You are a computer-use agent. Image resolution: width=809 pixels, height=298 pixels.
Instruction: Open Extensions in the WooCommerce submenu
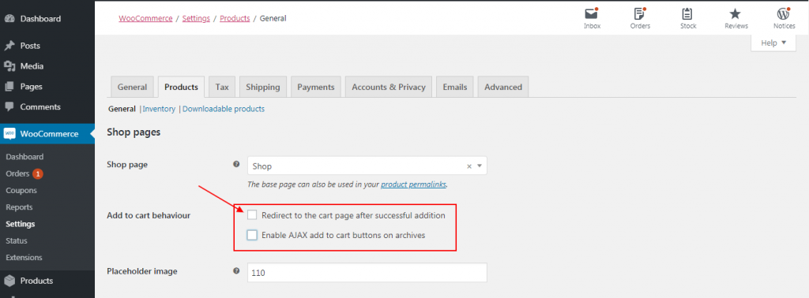tap(24, 257)
